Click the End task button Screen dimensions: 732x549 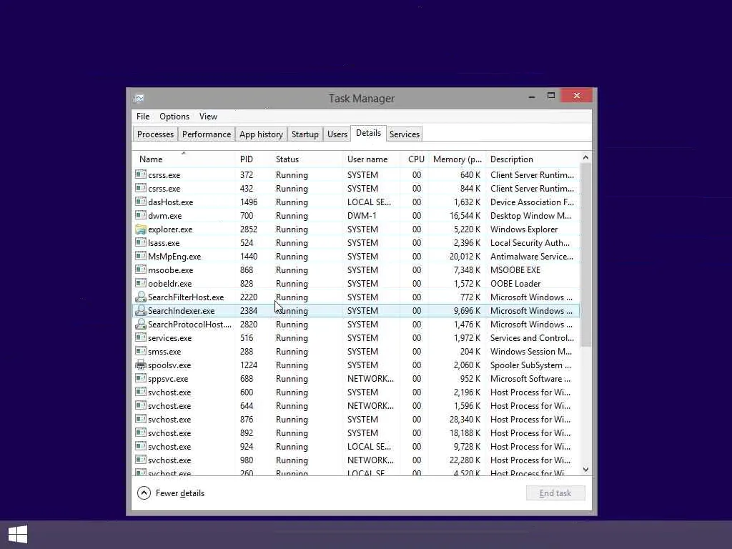point(555,493)
